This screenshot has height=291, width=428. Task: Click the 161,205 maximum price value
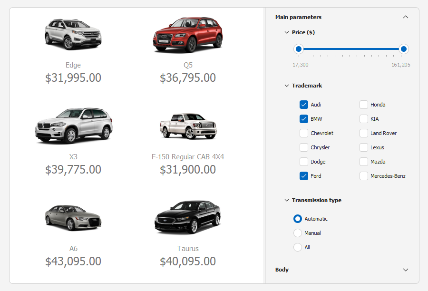pos(401,65)
